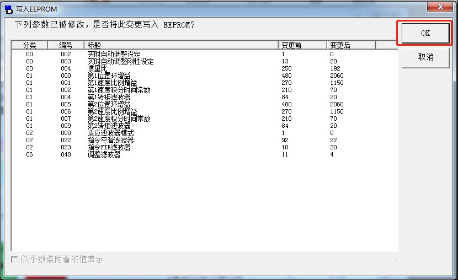Sort by the 分类 column header

29,45
